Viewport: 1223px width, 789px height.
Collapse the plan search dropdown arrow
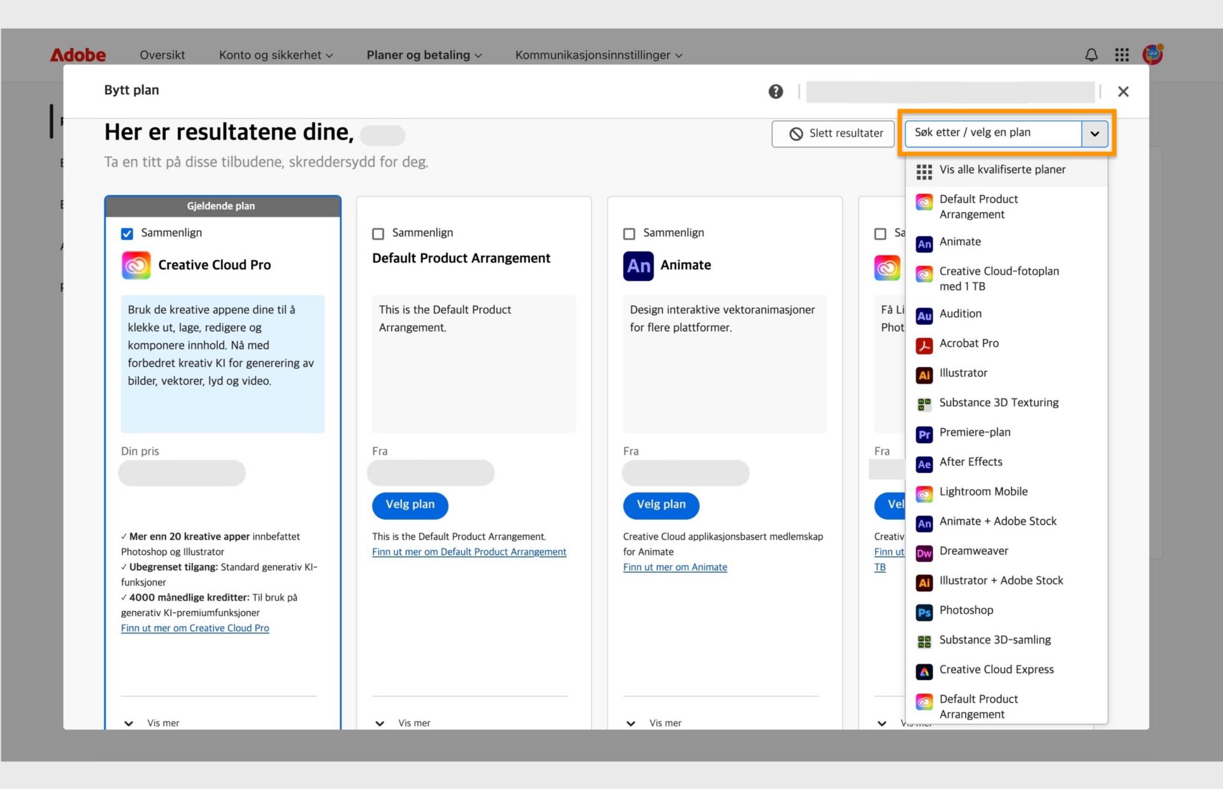1094,134
